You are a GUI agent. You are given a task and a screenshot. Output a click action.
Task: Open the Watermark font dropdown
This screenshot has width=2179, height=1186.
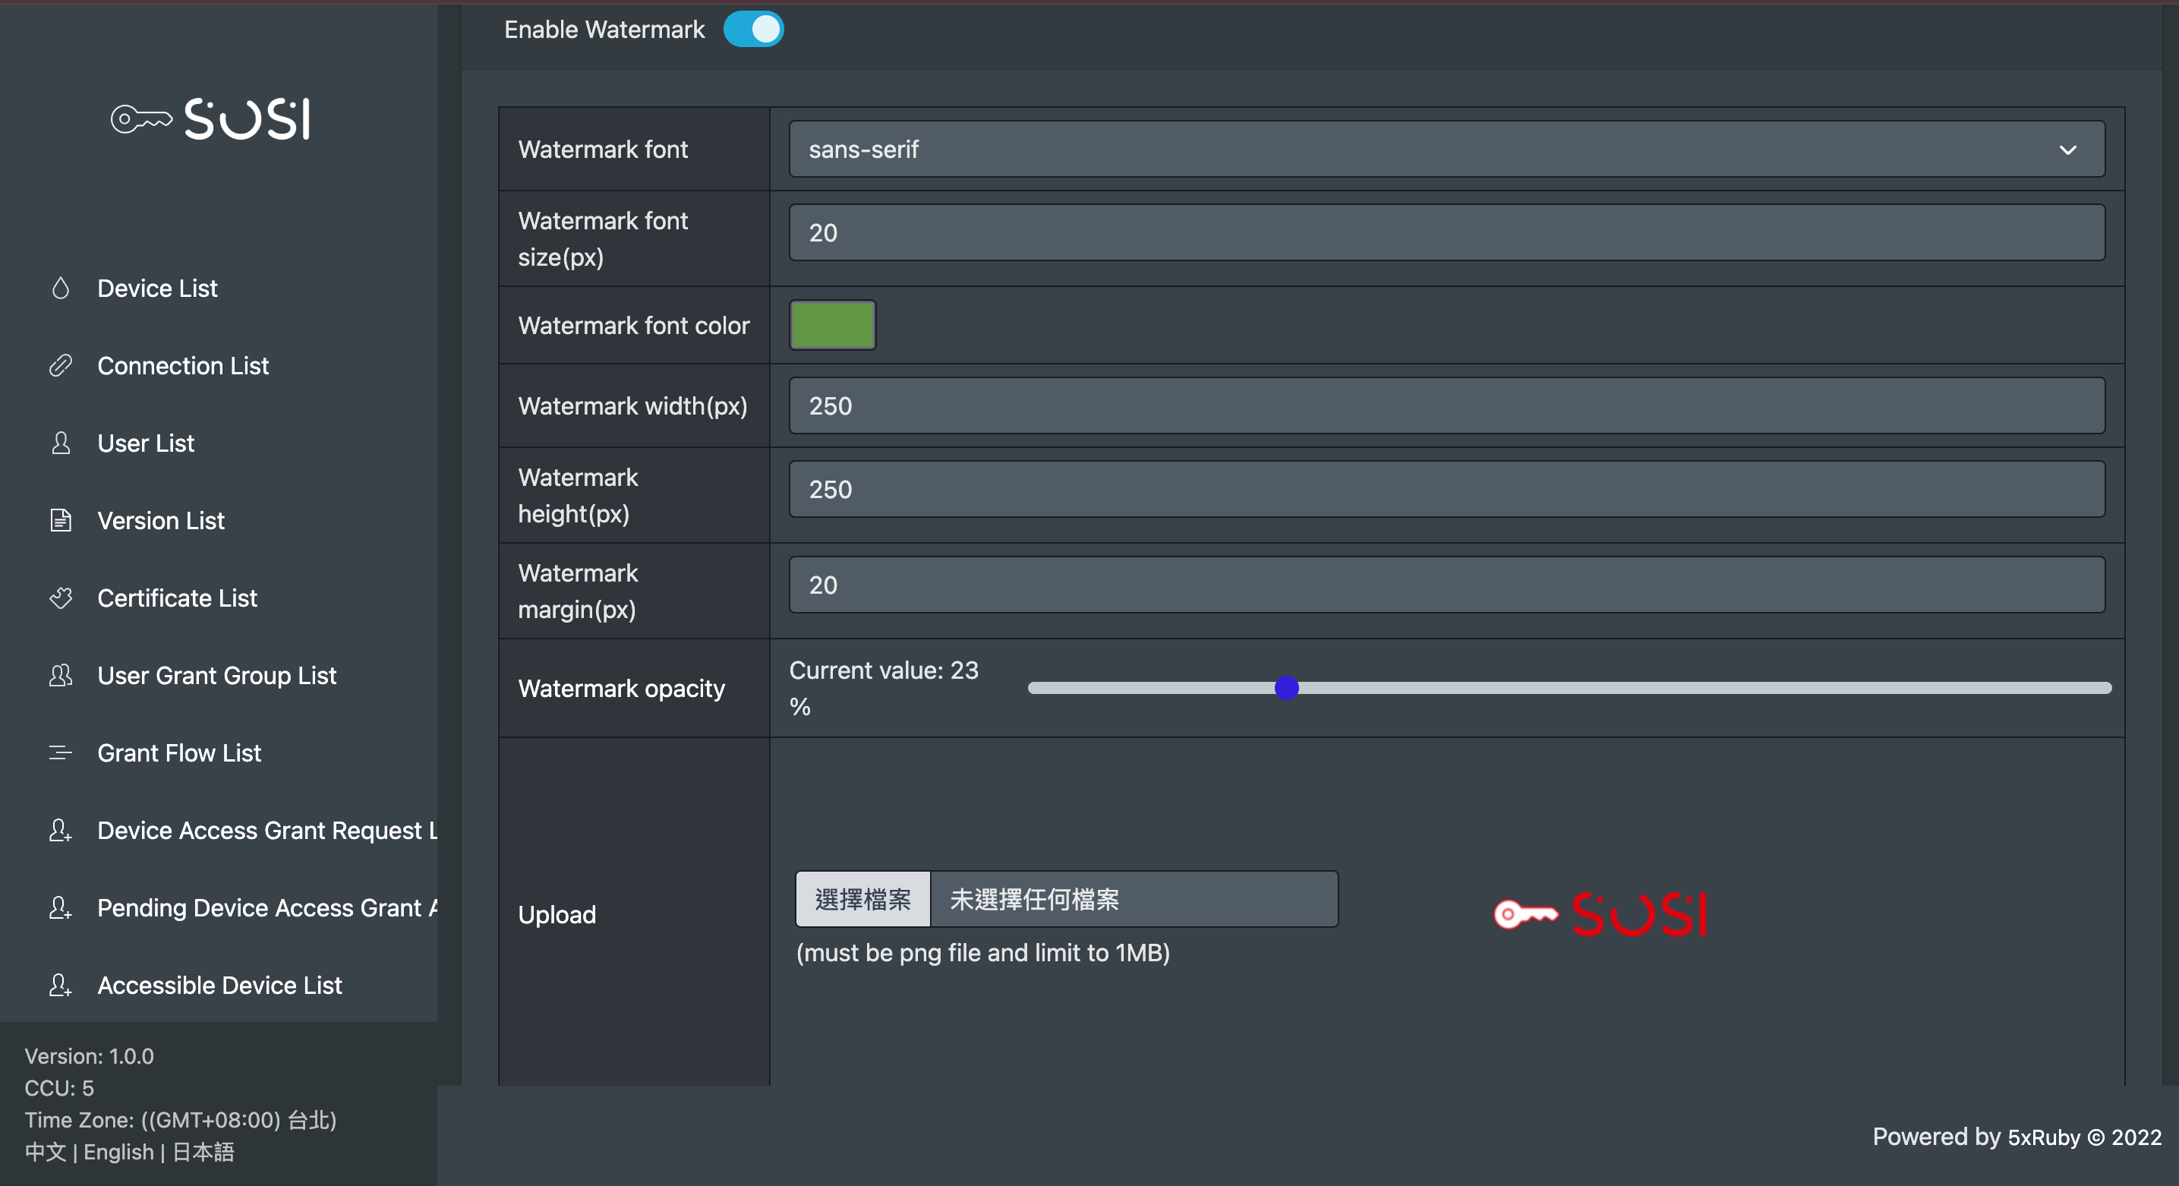coord(1445,150)
